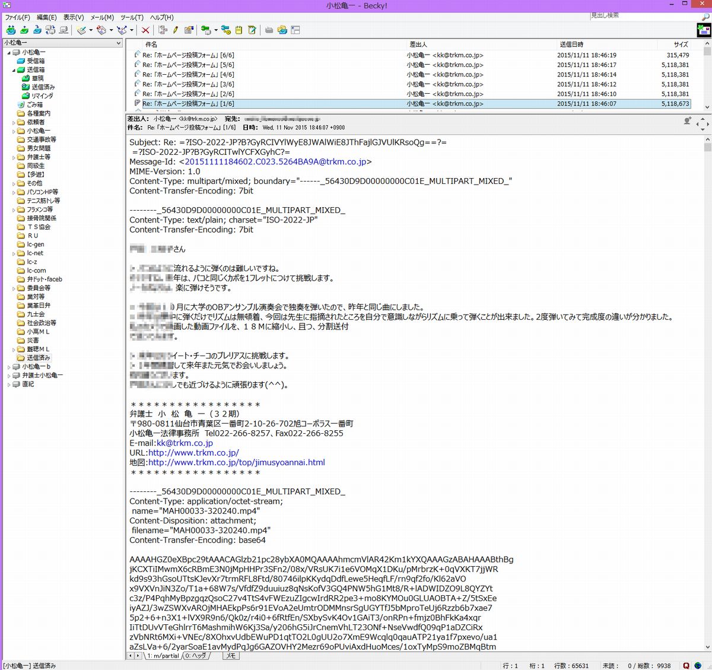This screenshot has width=712, height=670.
Task: Switch to the メモ tab
Action: [x=231, y=656]
